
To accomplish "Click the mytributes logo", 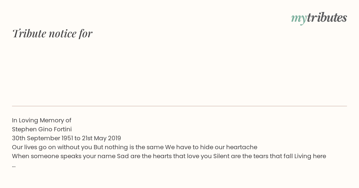I will tap(319, 18).
